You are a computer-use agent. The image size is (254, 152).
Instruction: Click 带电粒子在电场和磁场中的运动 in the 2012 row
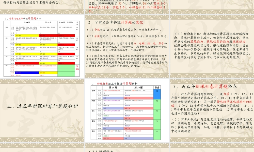134,121
